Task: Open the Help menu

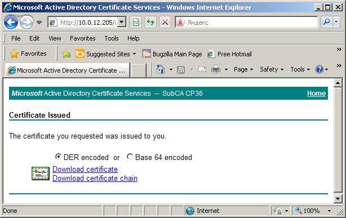Action: [x=134, y=38]
